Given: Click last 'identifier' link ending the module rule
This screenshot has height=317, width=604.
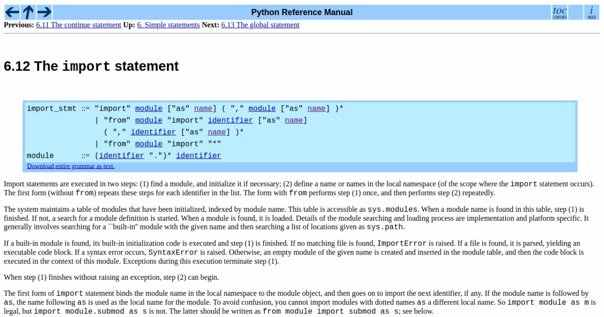Looking at the screenshot, I should pyautogui.click(x=199, y=156).
